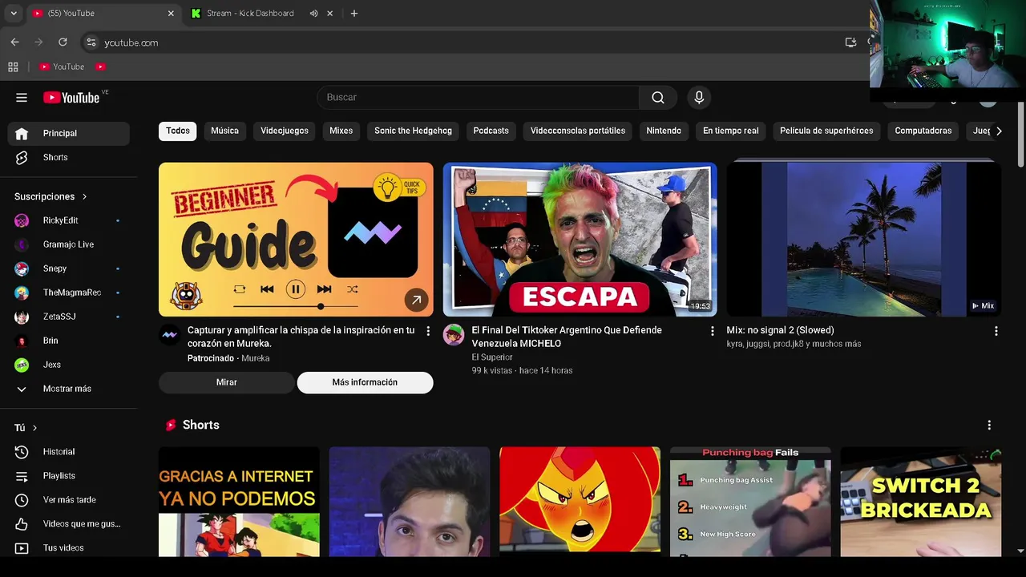Open Ver más tarde list
This screenshot has height=577, width=1026.
click(68, 500)
